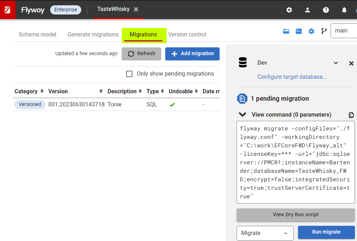Open the notifications bell icon
This screenshot has height=241, width=357.
344,10
